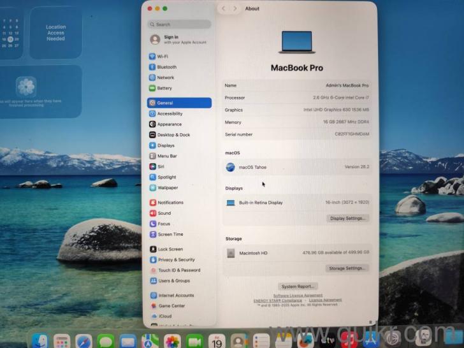Click the 16 GB 2667 MHz DDR4 value

click(x=346, y=122)
